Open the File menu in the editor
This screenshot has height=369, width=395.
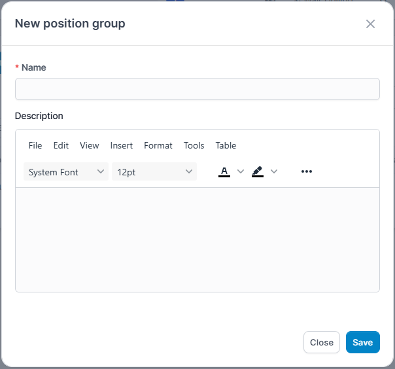pyautogui.click(x=35, y=145)
